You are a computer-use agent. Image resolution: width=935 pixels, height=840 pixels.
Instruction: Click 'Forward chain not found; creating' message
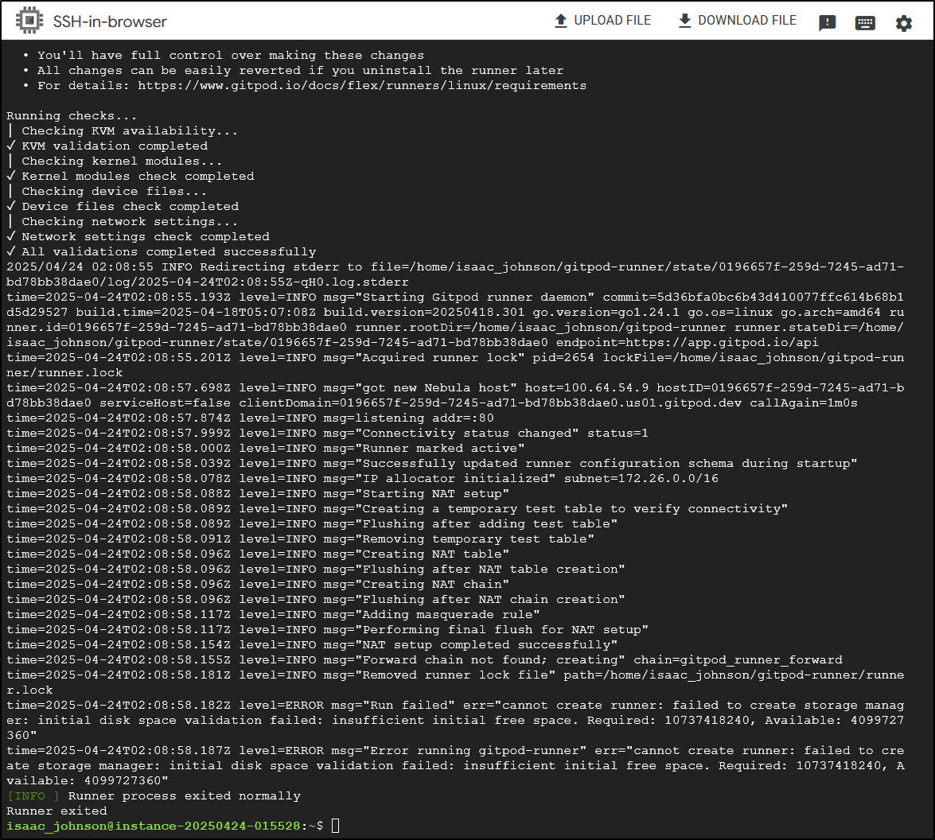tap(490, 660)
